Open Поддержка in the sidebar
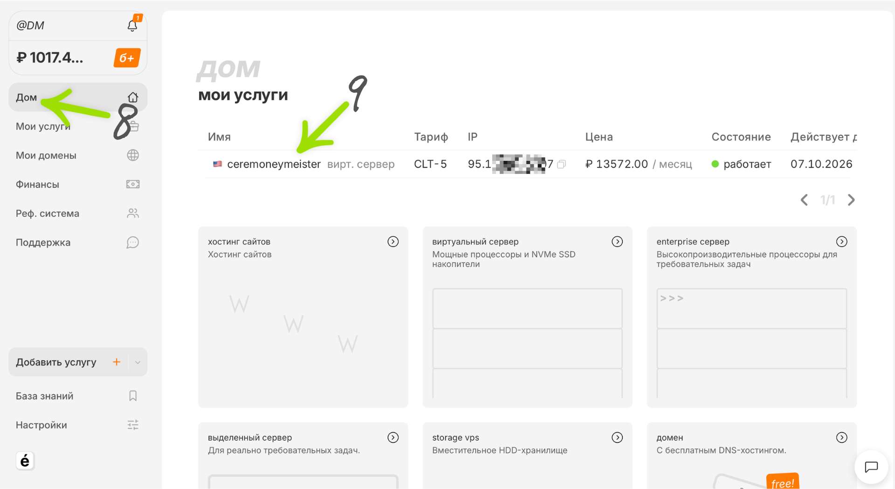The height and width of the screenshot is (489, 895). click(78, 242)
